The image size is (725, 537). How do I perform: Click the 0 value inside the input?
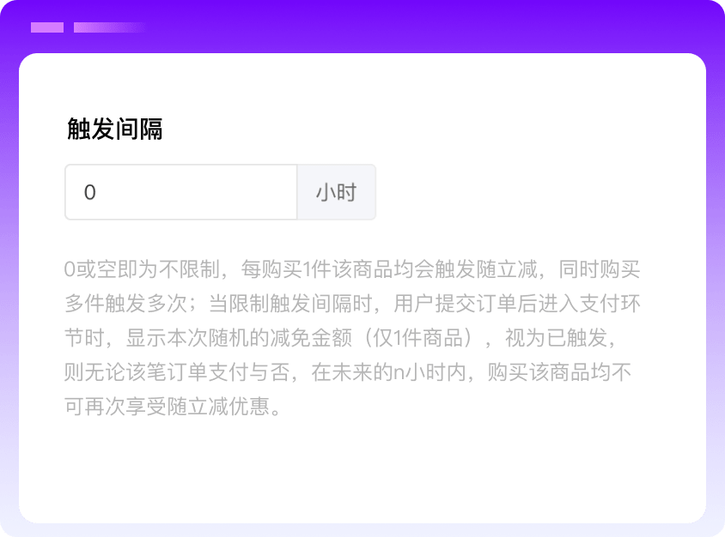(x=90, y=192)
